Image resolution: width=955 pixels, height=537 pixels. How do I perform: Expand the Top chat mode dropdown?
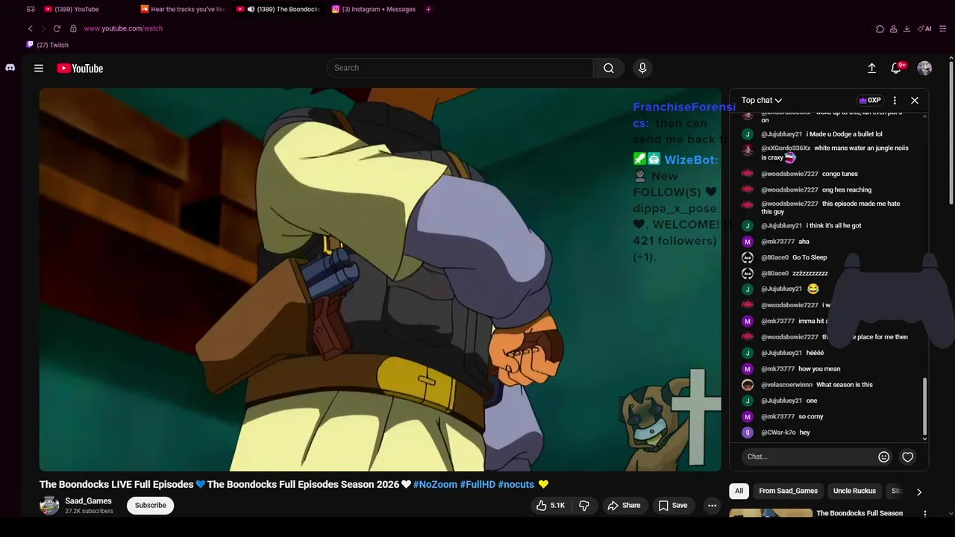pos(762,100)
